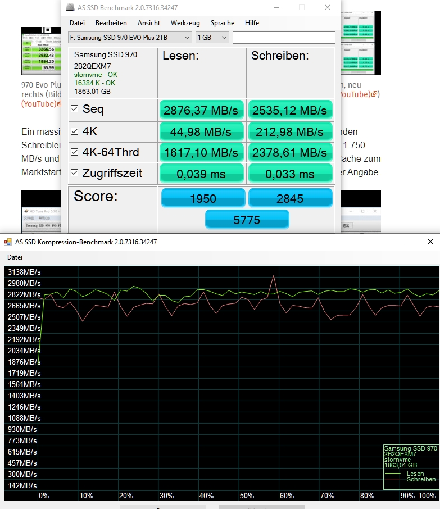
Task: Click the write speed peak near 60%
Action: 274,276
